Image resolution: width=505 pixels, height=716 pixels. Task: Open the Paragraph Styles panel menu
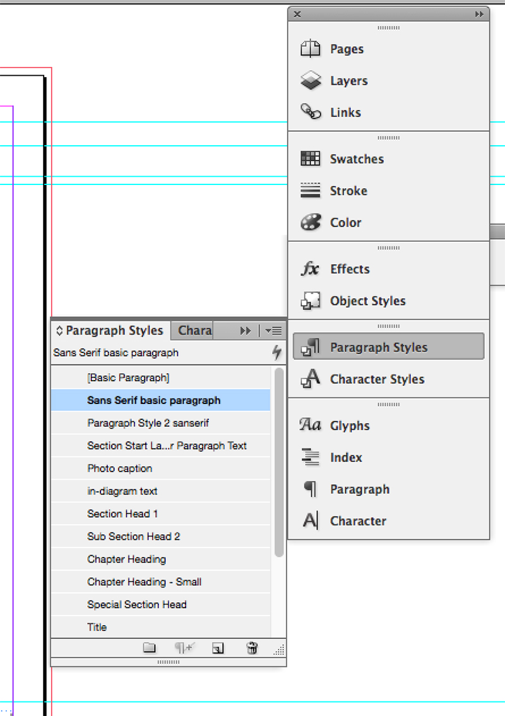pos(274,330)
